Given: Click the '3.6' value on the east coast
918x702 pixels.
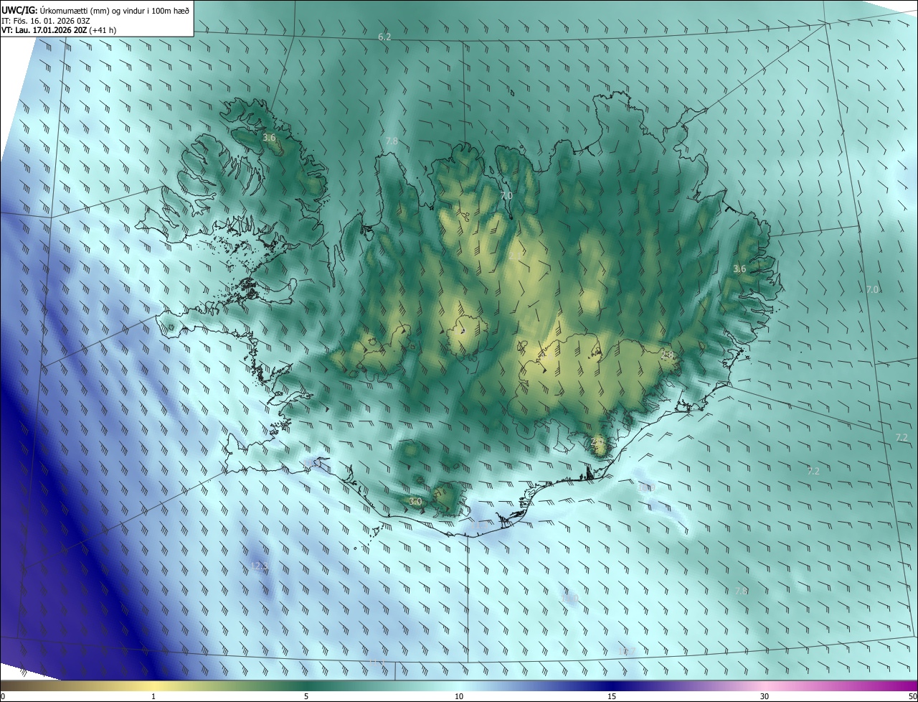Looking at the screenshot, I should point(739,269).
